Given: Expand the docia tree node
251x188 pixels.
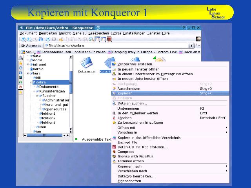Looking at the screenshot, I should point(28,60).
